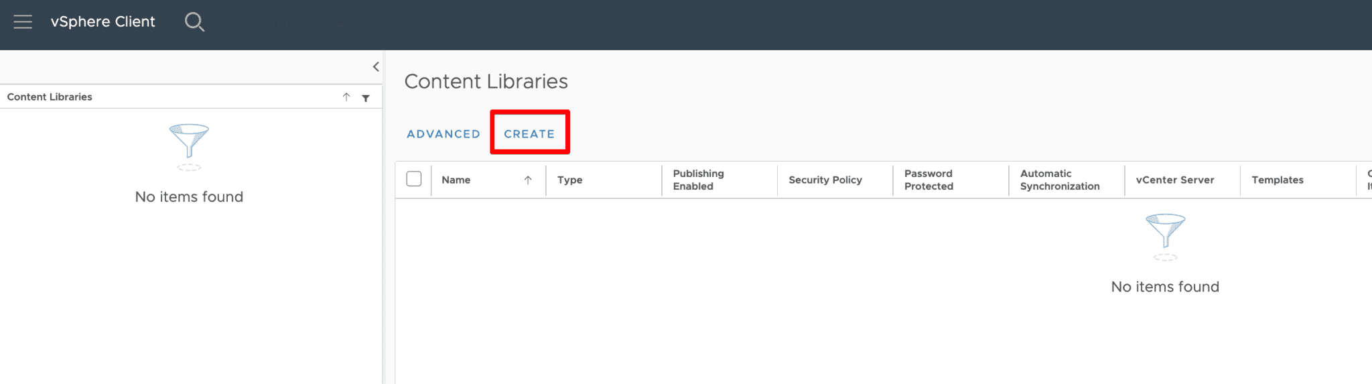The width and height of the screenshot is (1372, 384).
Task: Click the Name column sort arrow
Action: 528,180
